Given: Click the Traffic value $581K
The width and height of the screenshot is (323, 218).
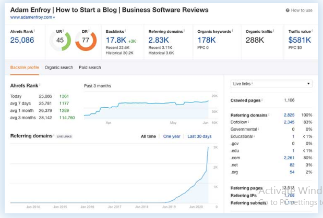Looking at the screenshot, I should click(x=300, y=40).
